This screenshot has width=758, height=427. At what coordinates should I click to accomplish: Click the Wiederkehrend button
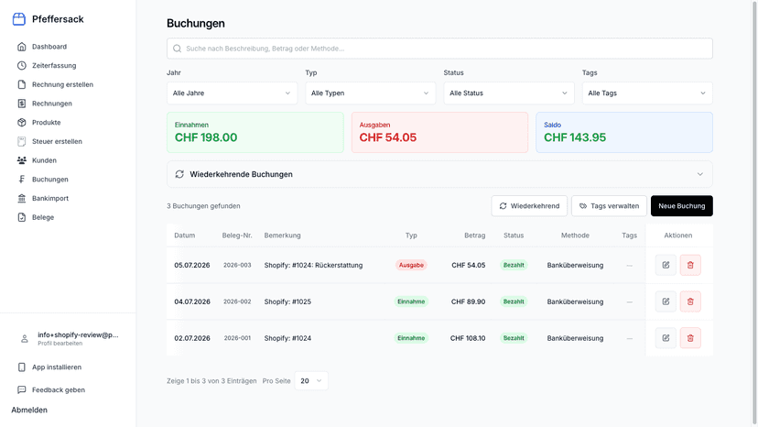pyautogui.click(x=529, y=206)
